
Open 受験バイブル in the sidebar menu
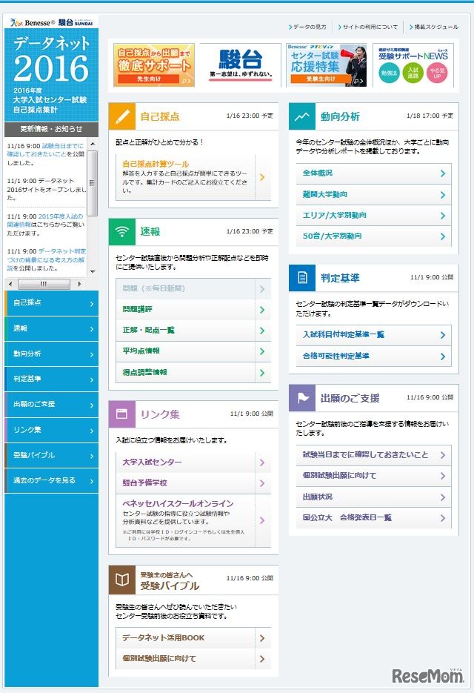coord(51,455)
